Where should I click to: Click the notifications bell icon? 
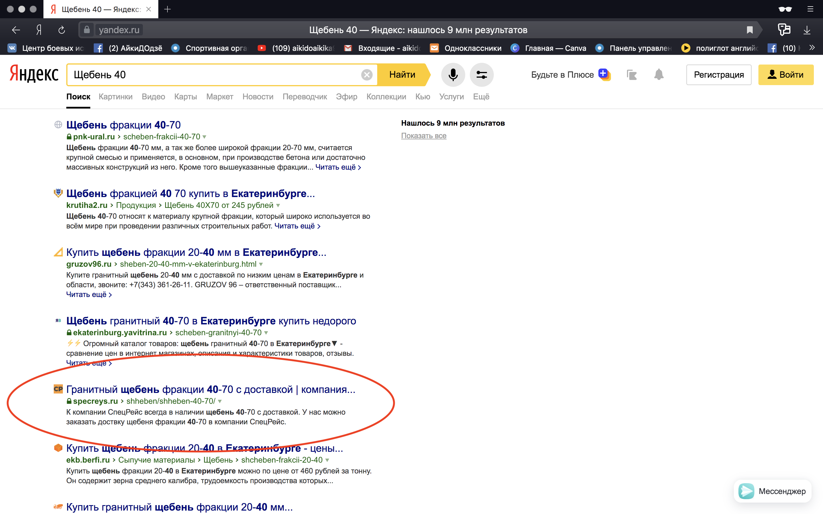[x=659, y=75]
